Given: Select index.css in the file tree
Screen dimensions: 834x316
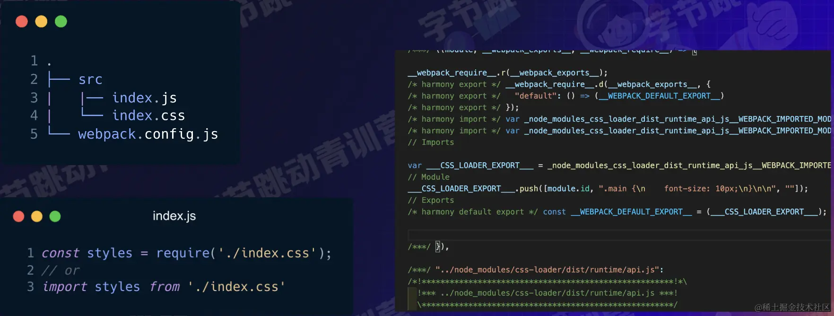Looking at the screenshot, I should click(148, 116).
